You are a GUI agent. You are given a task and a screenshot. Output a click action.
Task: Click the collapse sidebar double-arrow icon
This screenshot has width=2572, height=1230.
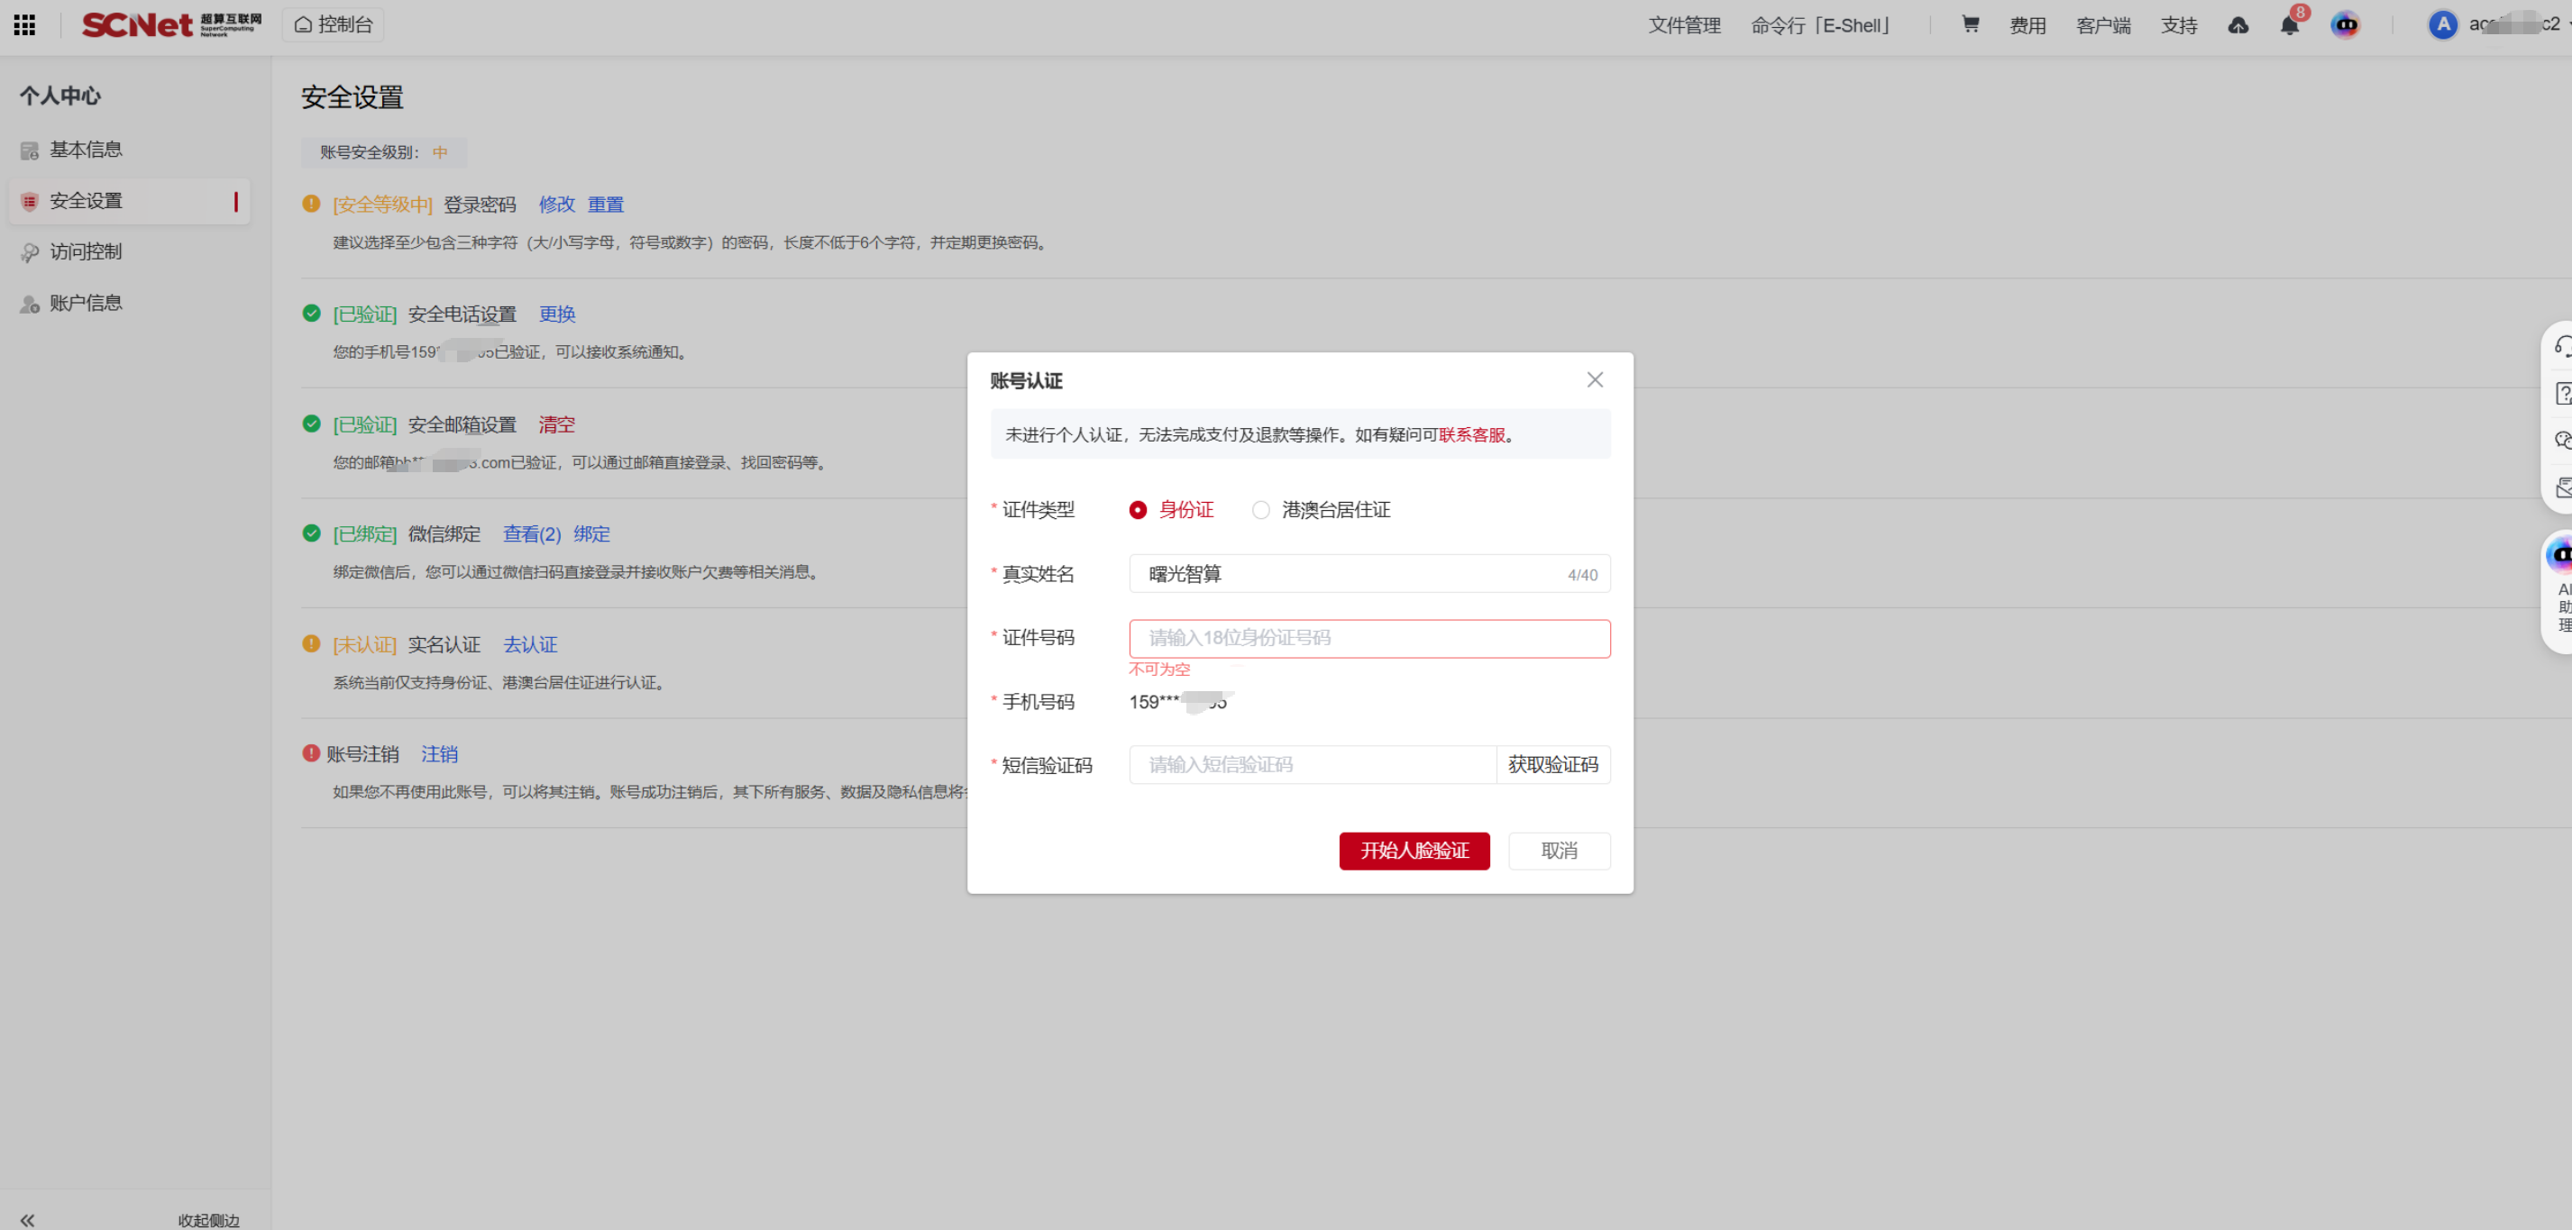click(27, 1219)
